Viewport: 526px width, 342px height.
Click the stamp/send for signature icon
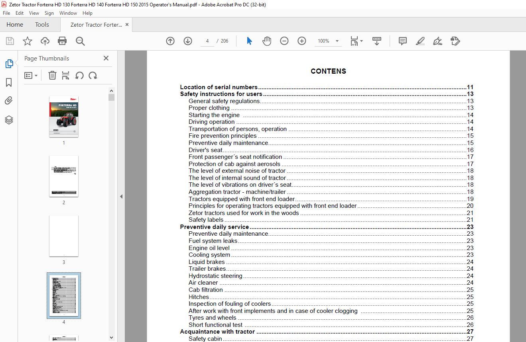(x=455, y=41)
